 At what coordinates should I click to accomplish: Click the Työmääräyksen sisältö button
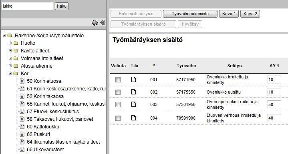[143, 24]
